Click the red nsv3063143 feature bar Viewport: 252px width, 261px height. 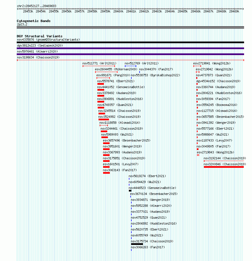coord(106,173)
